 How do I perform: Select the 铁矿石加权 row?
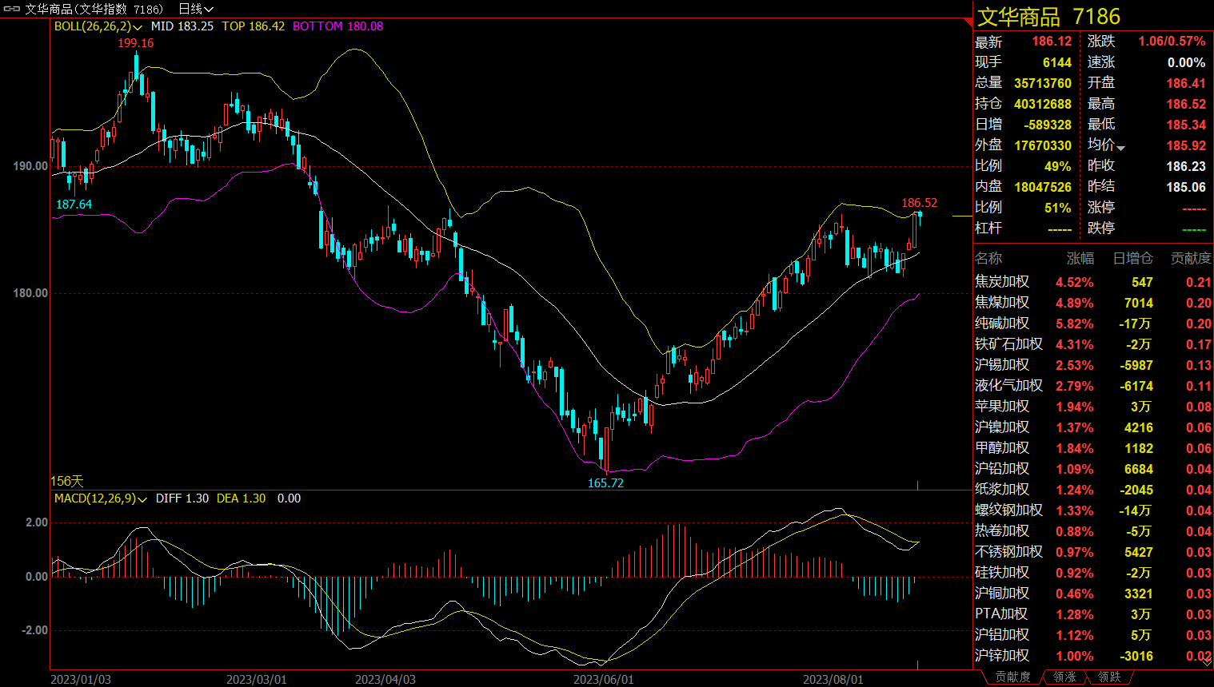point(1093,344)
